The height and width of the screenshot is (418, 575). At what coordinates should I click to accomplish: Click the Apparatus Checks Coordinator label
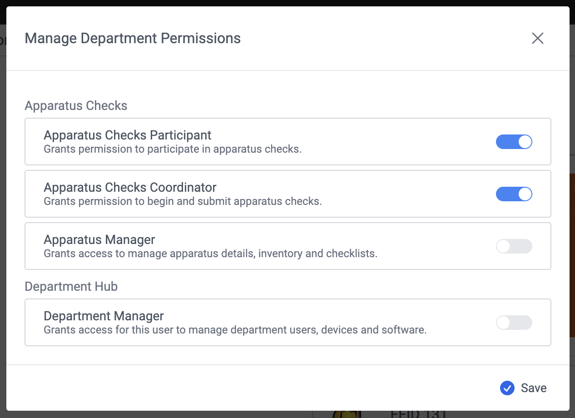click(x=130, y=187)
